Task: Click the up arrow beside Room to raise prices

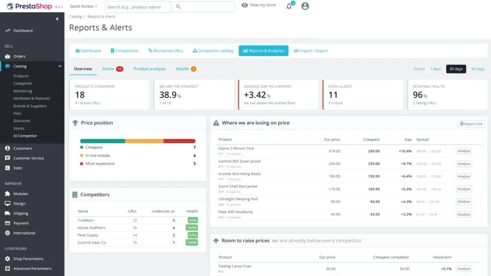Action: (216, 241)
